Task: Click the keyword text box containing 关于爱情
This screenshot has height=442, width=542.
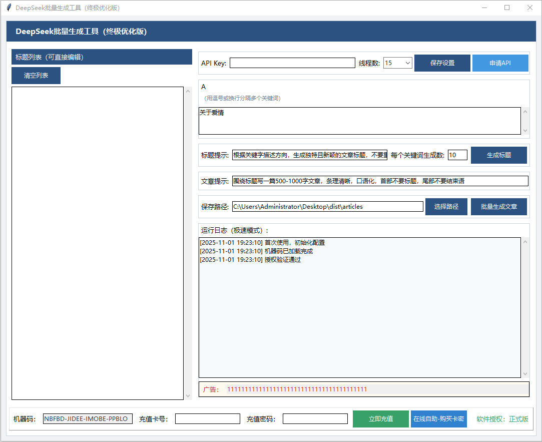Action: 359,121
